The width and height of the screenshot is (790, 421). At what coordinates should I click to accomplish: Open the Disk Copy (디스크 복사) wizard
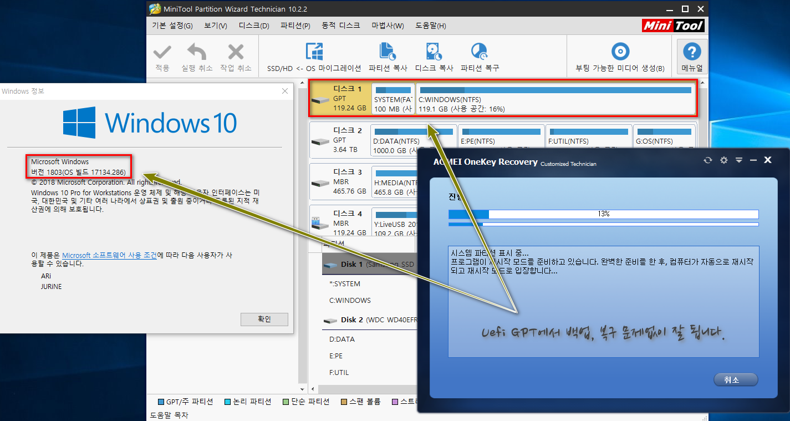434,52
